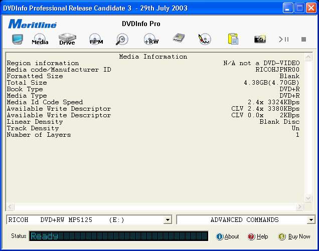Screen dimensions: 319x251
Task: Open Help
Action: 258,236
